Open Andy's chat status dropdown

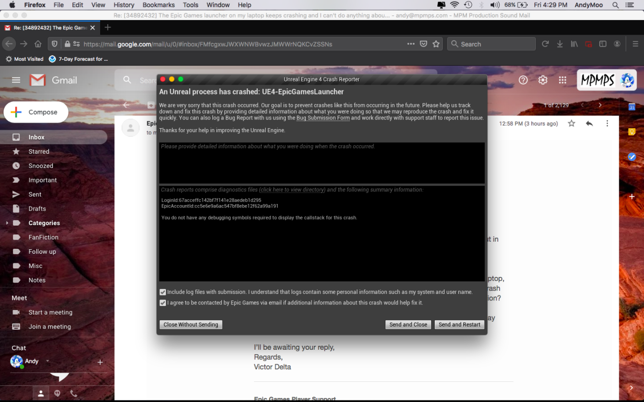pos(48,361)
